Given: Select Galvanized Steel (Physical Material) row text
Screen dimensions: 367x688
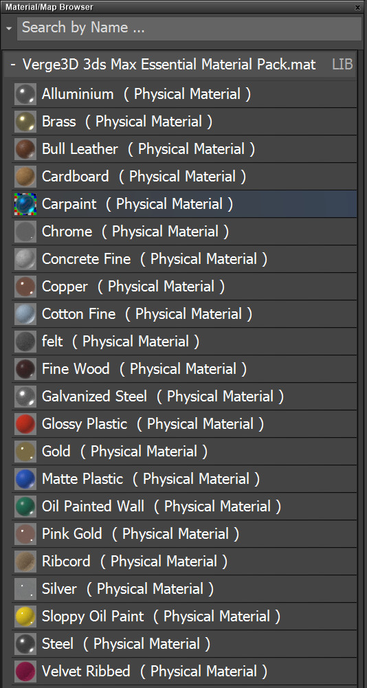Looking at the screenshot, I should 163,397.
